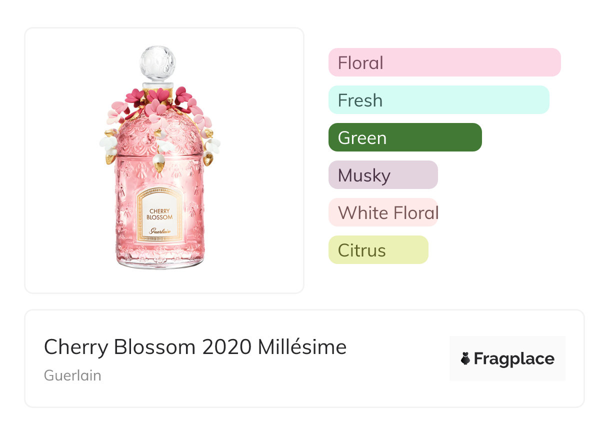Choose the Citrus accord bar
Viewport: 609px width, 432px height.
[x=378, y=250]
